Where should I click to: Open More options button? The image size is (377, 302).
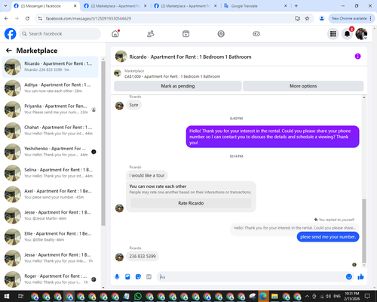(x=303, y=86)
